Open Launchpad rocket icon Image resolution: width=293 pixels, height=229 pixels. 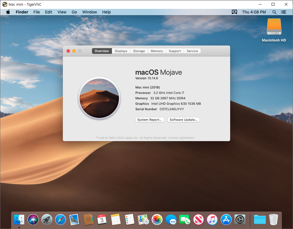click(x=47, y=220)
